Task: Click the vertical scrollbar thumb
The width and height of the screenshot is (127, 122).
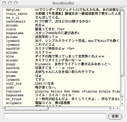Action: pos(122,43)
